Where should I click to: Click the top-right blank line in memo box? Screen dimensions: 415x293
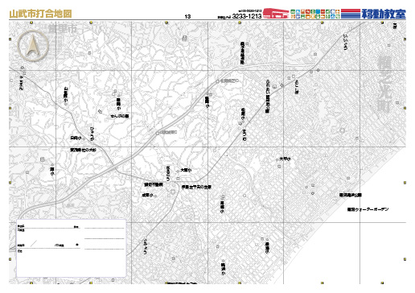coord(105,228)
